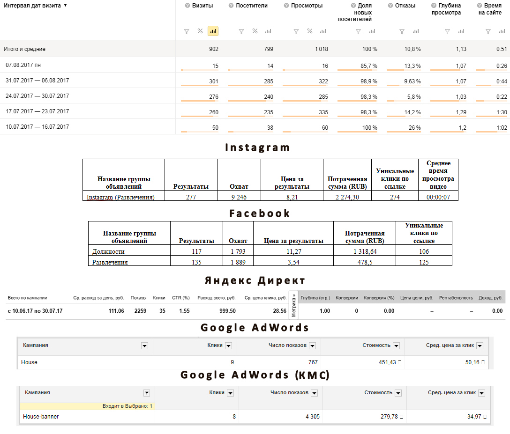
Task: Click the Расход всего value 999.50
Action: click(227, 311)
